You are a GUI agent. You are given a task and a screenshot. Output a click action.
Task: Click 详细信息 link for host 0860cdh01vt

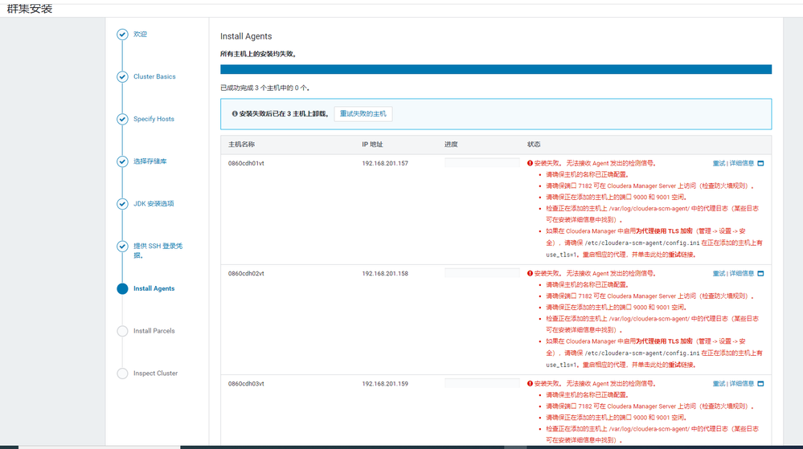(742, 163)
